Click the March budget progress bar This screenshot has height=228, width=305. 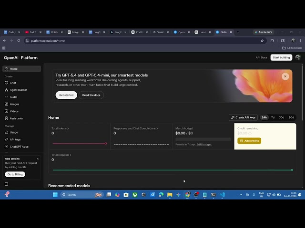203,139
